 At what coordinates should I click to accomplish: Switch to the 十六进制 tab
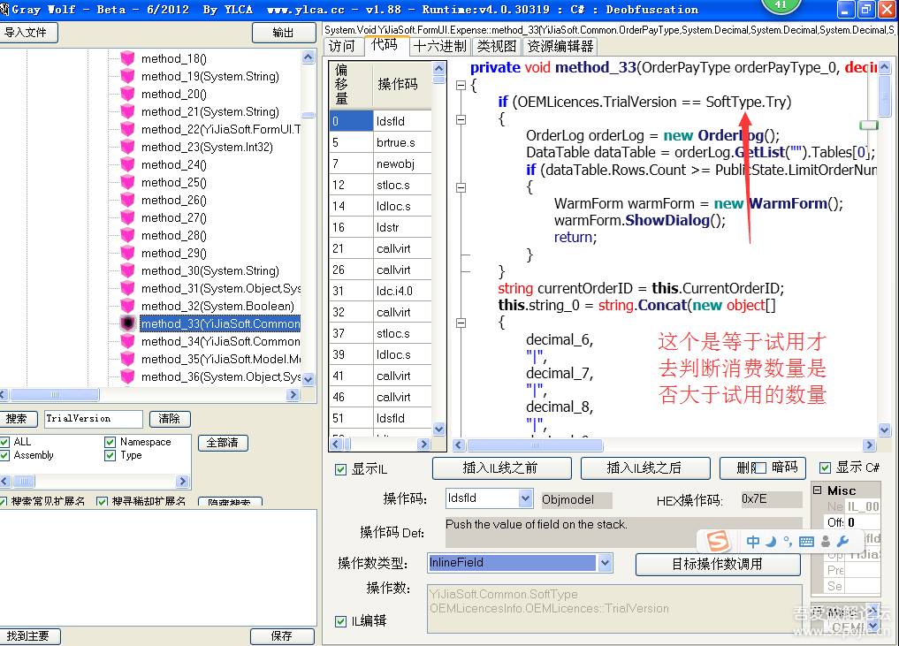tap(439, 46)
